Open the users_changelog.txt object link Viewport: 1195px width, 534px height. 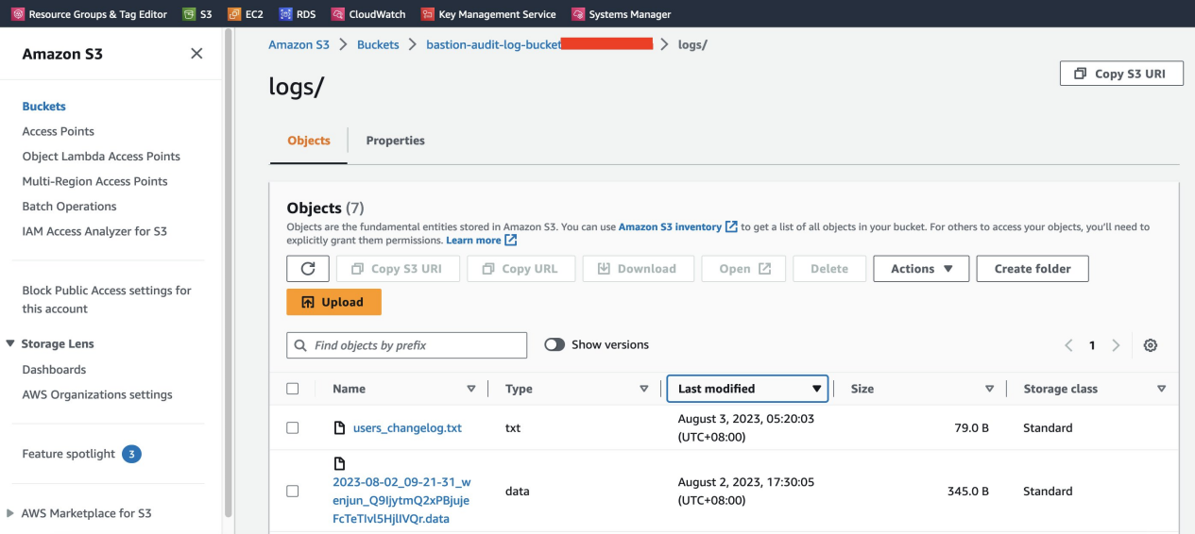407,428
